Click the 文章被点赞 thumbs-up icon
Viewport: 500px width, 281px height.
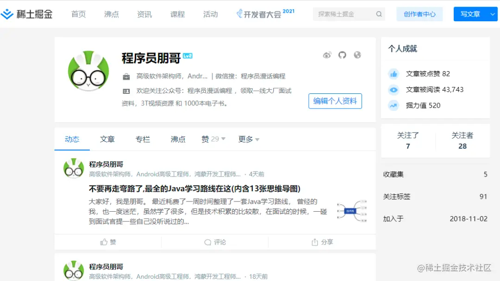394,73
